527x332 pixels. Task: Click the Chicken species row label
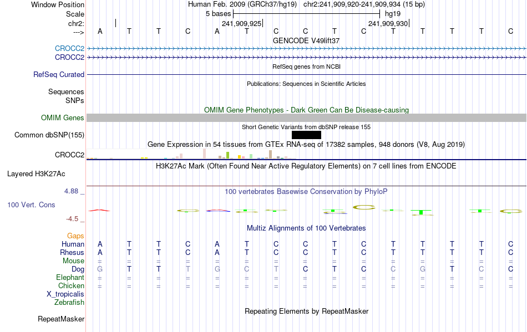click(71, 285)
